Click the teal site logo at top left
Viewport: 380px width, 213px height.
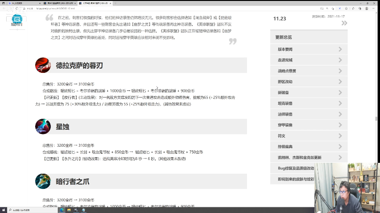[x=17, y=20]
